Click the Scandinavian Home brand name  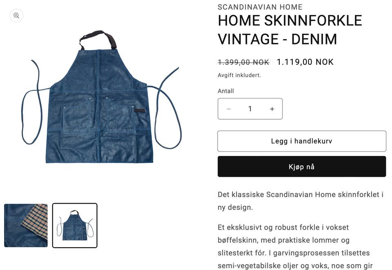coord(260,7)
